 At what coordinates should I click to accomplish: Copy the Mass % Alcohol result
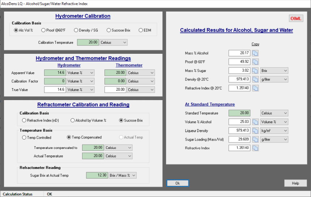pyautogui.click(x=255, y=53)
